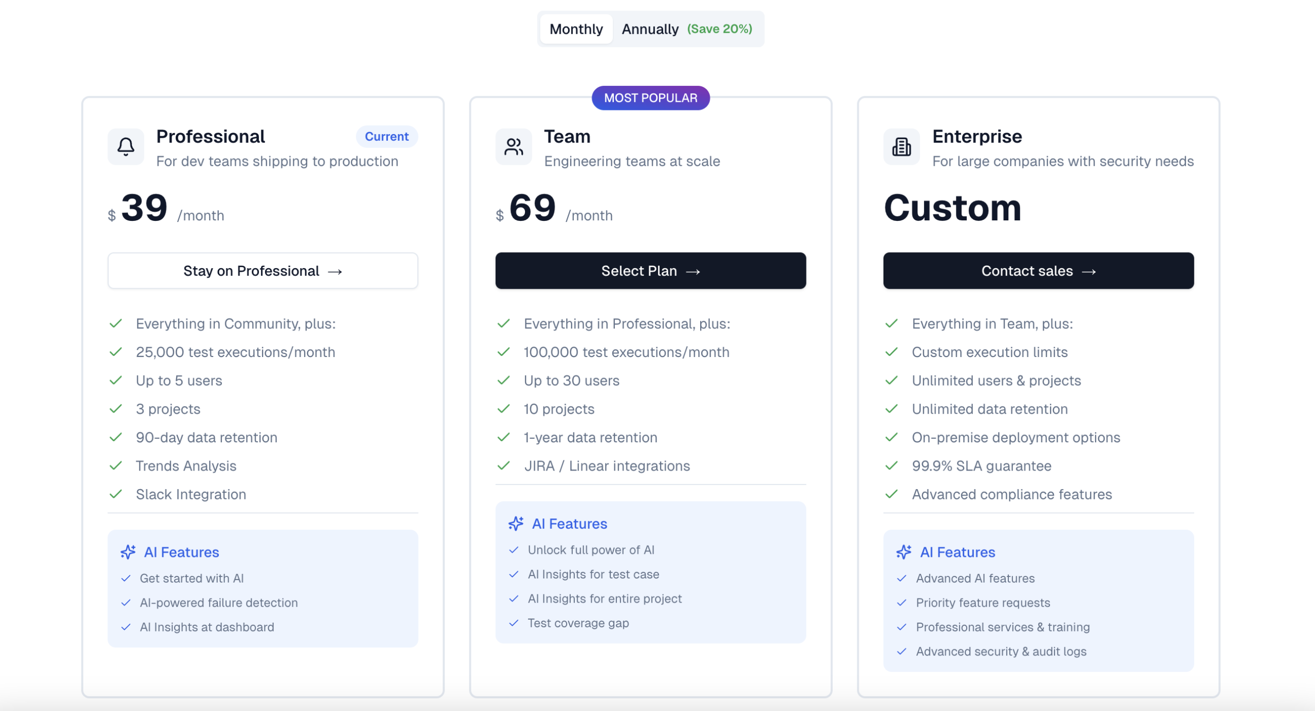The width and height of the screenshot is (1315, 711).
Task: Click the $69 Team price
Action: pos(532,208)
